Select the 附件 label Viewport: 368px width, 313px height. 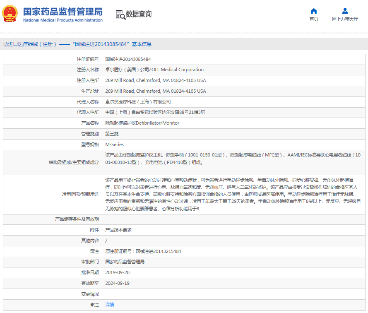[x=94, y=230]
